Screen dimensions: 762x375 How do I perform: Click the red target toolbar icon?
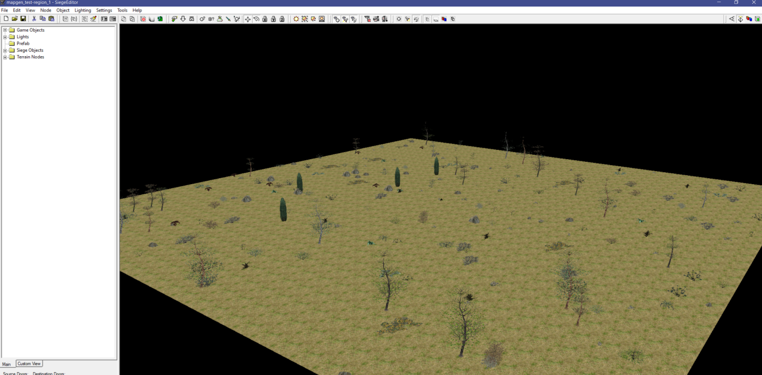pos(143,19)
